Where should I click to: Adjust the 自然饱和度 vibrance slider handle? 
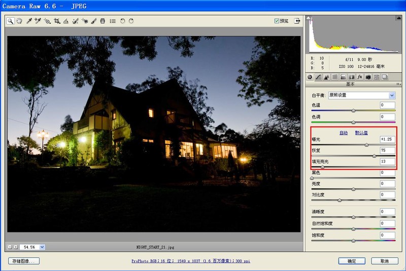(x=353, y=229)
